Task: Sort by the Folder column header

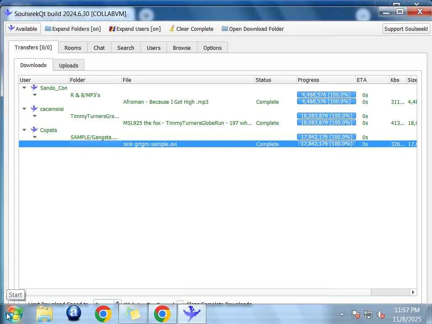Action: [x=95, y=80]
